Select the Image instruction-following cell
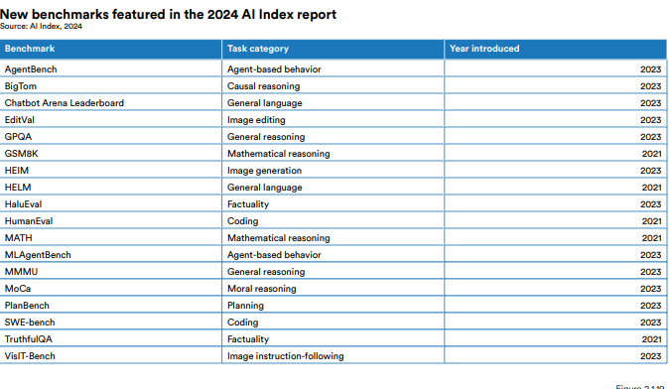Image resolution: width=669 pixels, height=389 pixels. pos(333,355)
